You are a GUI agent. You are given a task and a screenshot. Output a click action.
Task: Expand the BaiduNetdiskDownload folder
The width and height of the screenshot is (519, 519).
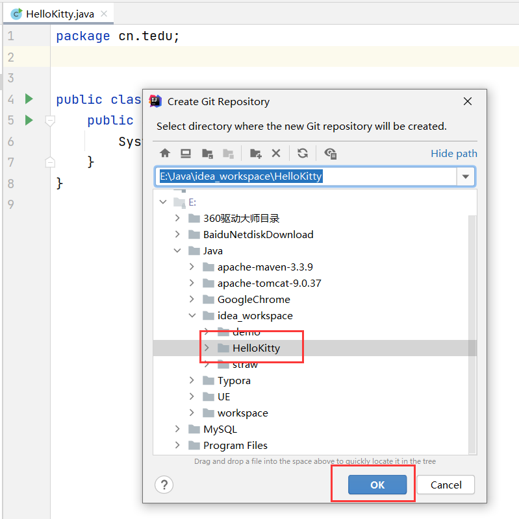(x=177, y=234)
